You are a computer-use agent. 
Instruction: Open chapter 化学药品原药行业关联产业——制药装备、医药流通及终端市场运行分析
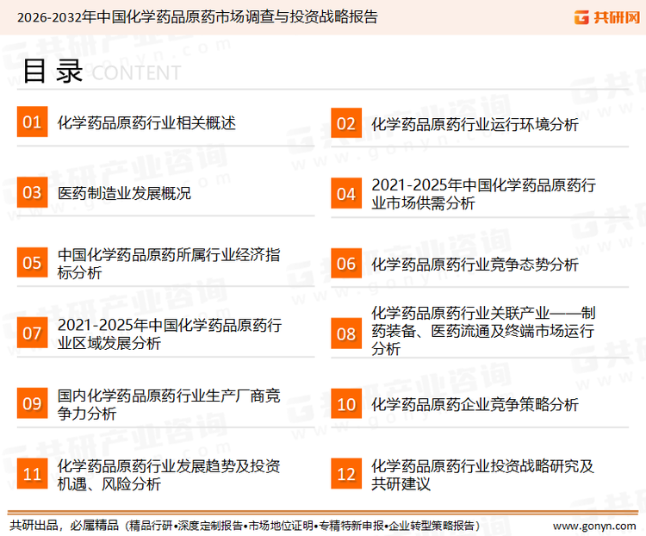pyautogui.click(x=484, y=331)
